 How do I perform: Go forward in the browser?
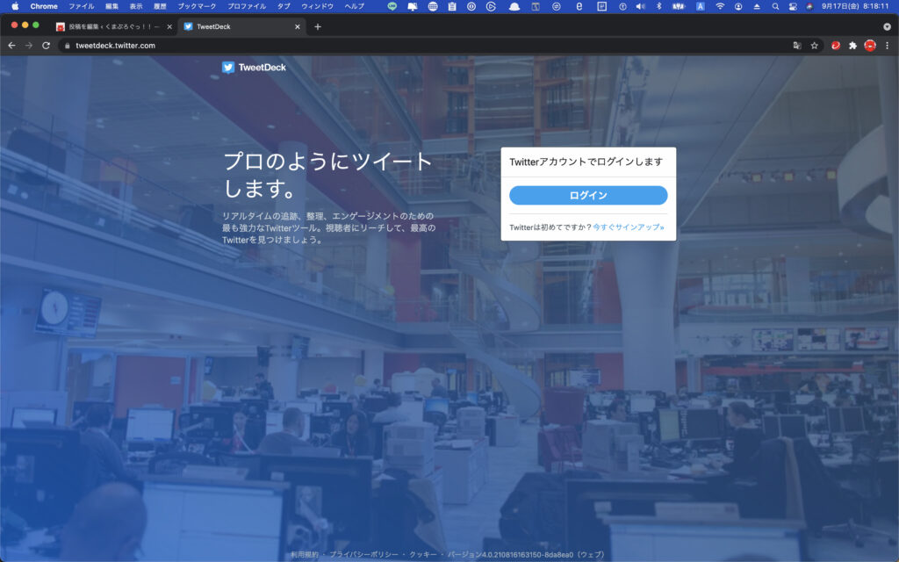pyautogui.click(x=29, y=46)
